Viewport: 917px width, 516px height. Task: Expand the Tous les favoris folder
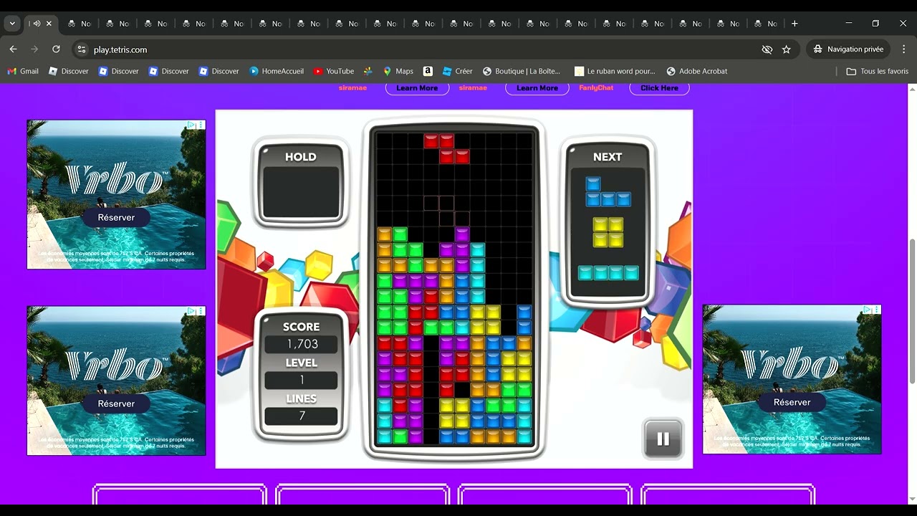click(878, 71)
